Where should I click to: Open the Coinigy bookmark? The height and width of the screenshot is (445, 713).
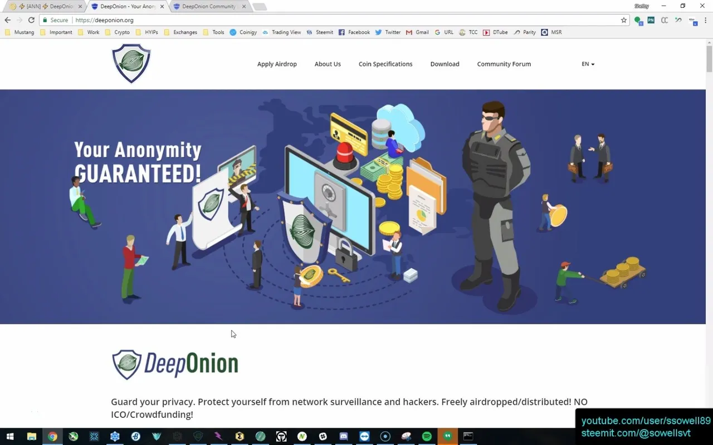coord(243,32)
